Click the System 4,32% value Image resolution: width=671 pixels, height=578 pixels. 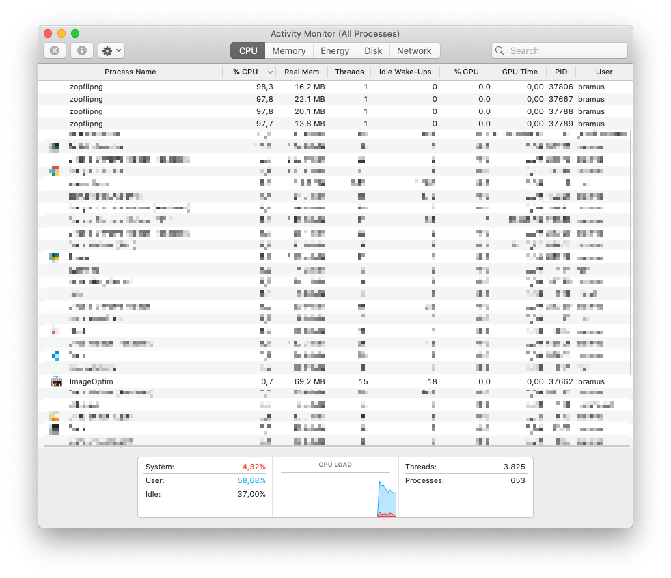[x=254, y=467]
